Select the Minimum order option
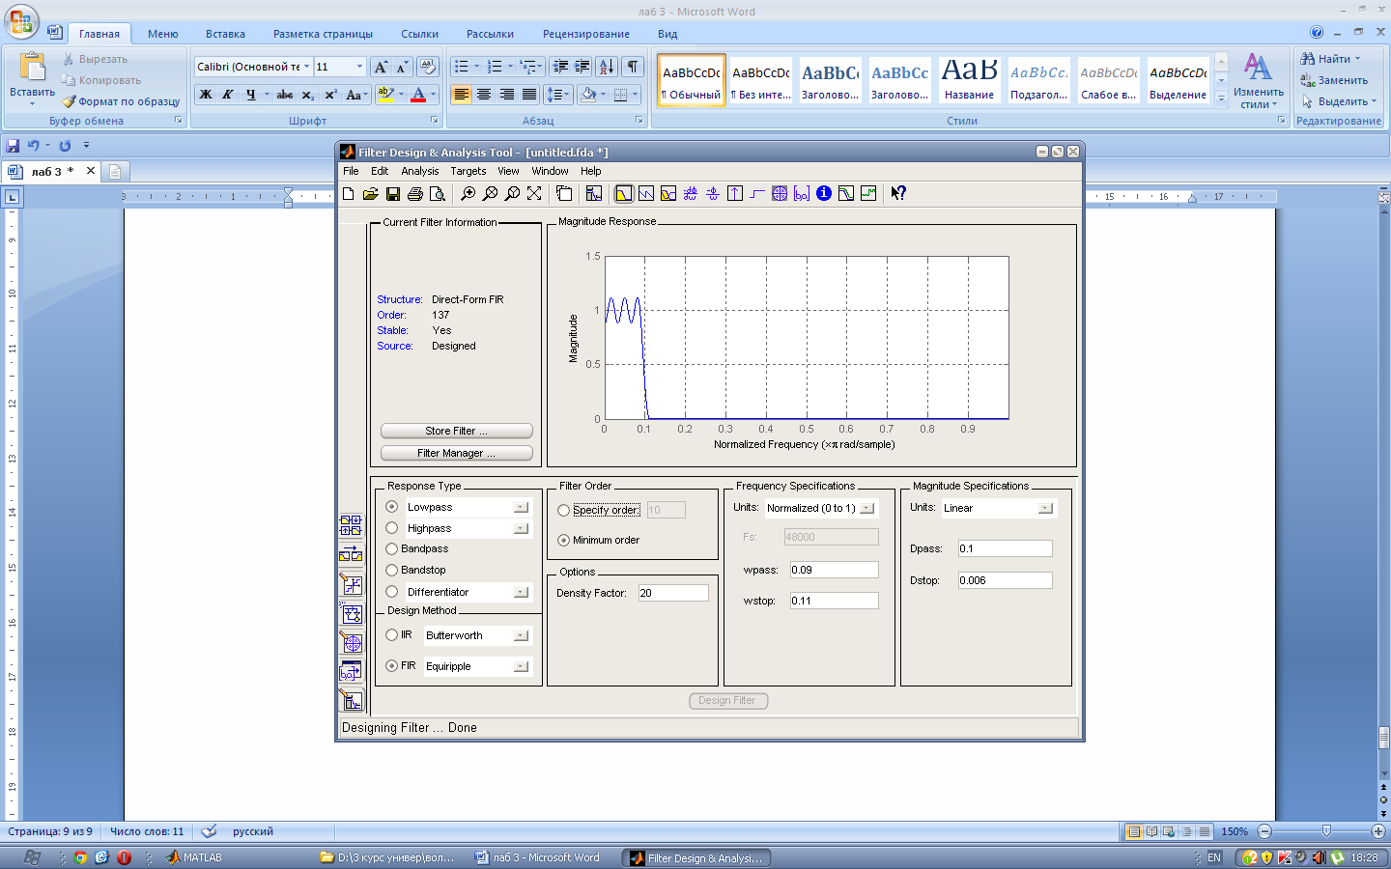Screen dimensions: 1391x869 point(564,541)
